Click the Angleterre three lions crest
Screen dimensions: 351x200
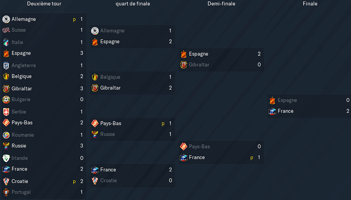[6, 65]
